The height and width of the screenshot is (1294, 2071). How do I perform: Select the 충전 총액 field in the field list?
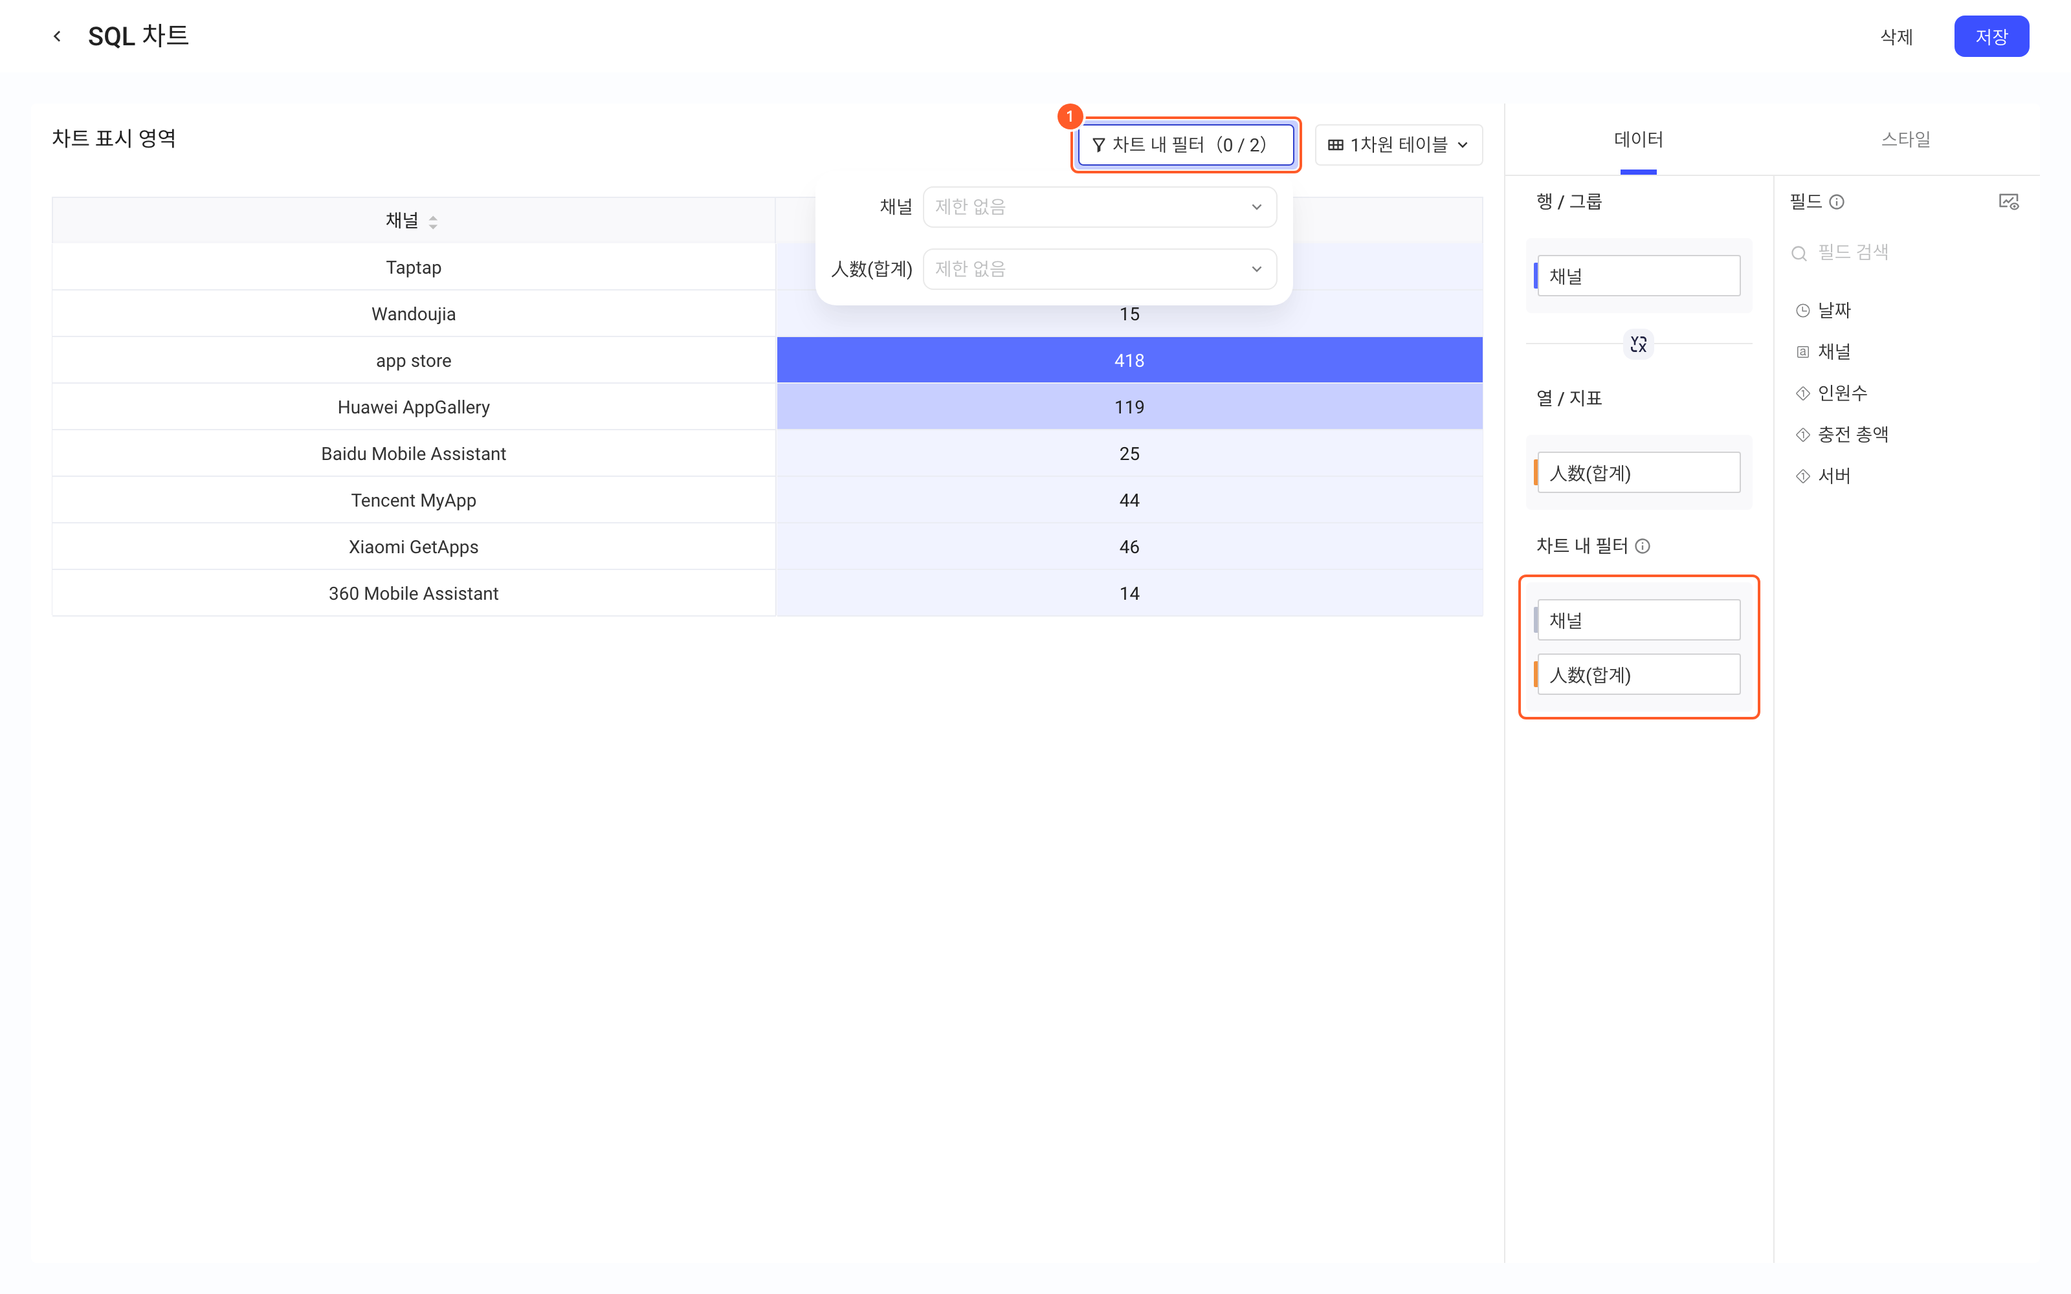(1853, 435)
